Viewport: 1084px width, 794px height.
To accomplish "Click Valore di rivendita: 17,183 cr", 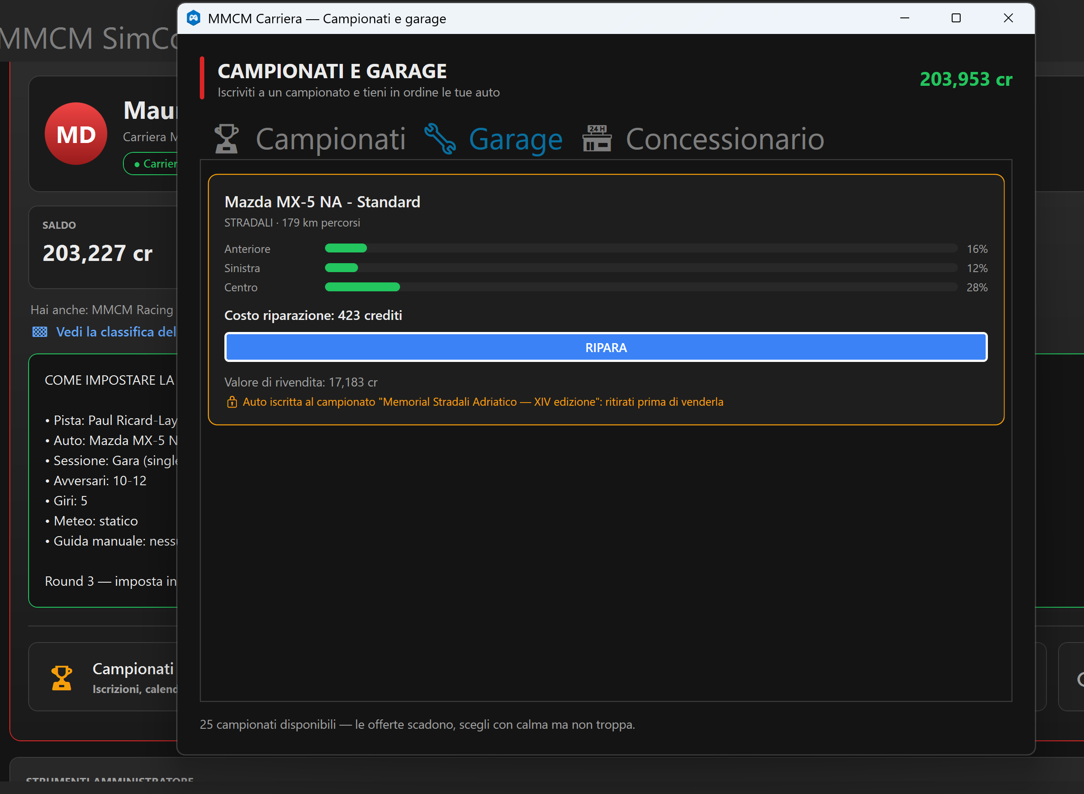I will (x=301, y=382).
